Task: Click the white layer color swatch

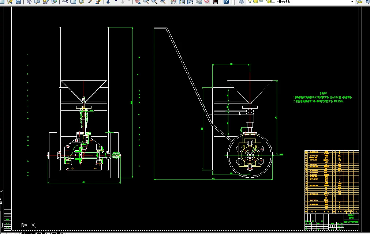Action: 273,1
